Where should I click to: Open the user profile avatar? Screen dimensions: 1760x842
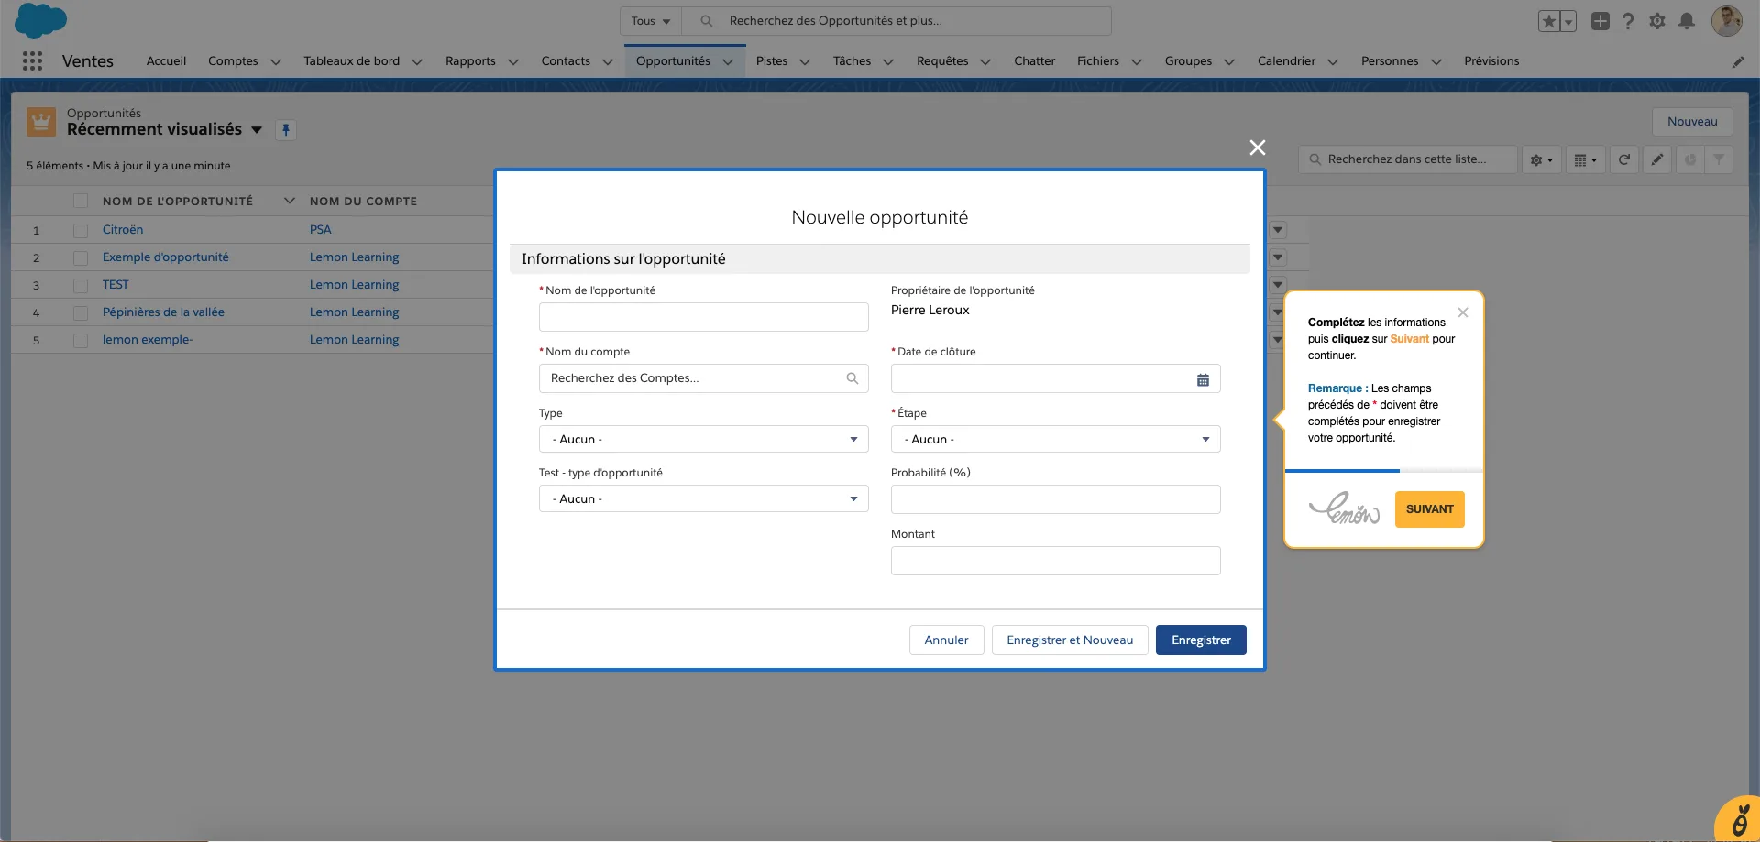pyautogui.click(x=1727, y=21)
